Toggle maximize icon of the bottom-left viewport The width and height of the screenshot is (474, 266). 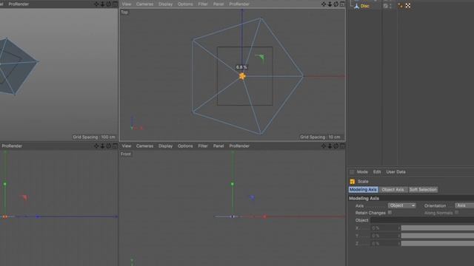point(115,146)
